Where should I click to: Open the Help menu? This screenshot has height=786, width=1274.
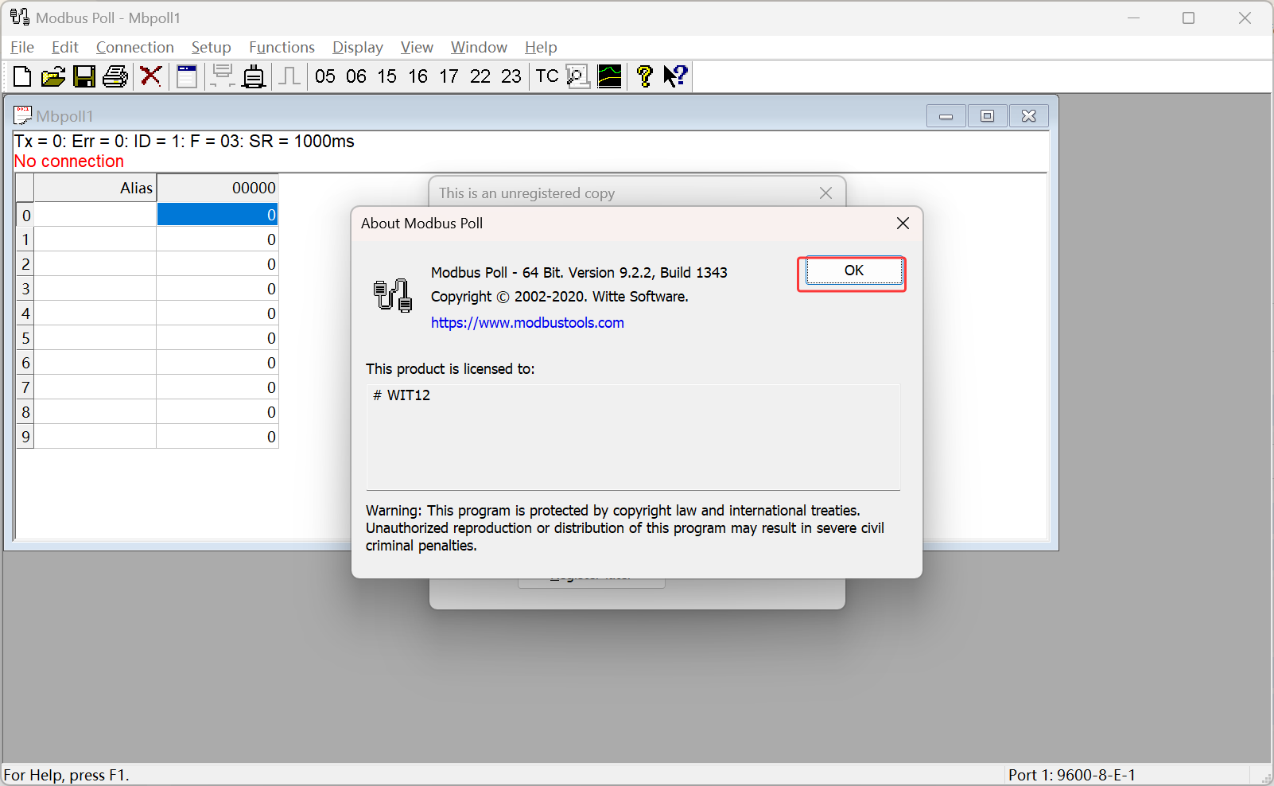coord(542,48)
